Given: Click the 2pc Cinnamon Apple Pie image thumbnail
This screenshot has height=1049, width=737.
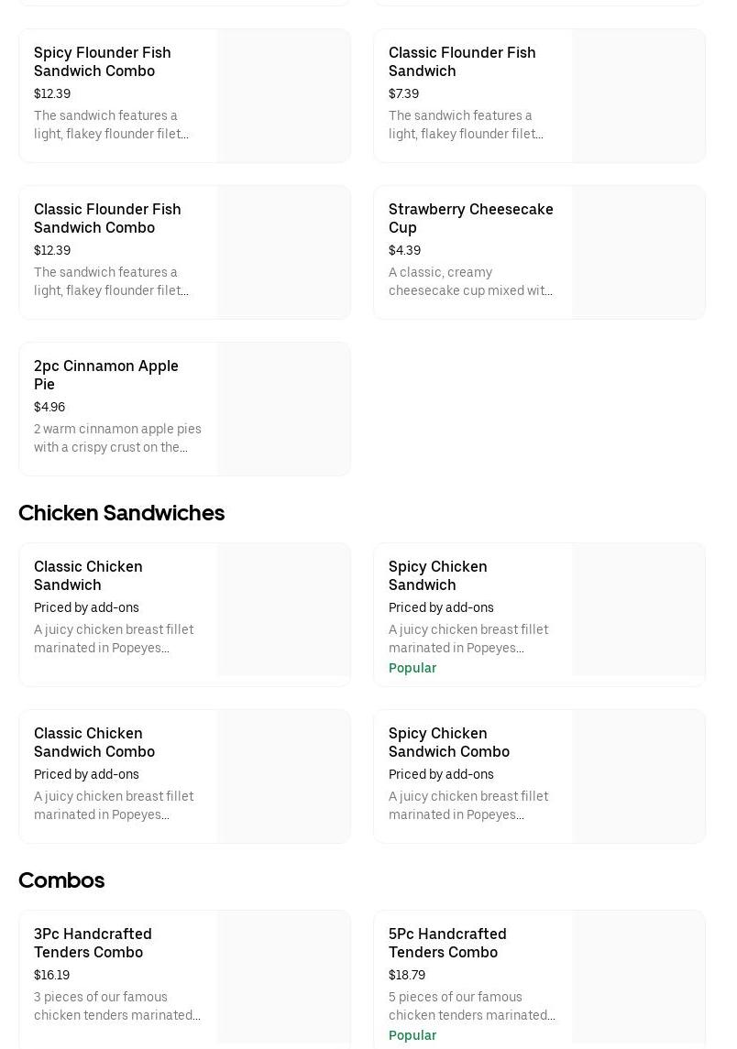Looking at the screenshot, I should tap(283, 409).
